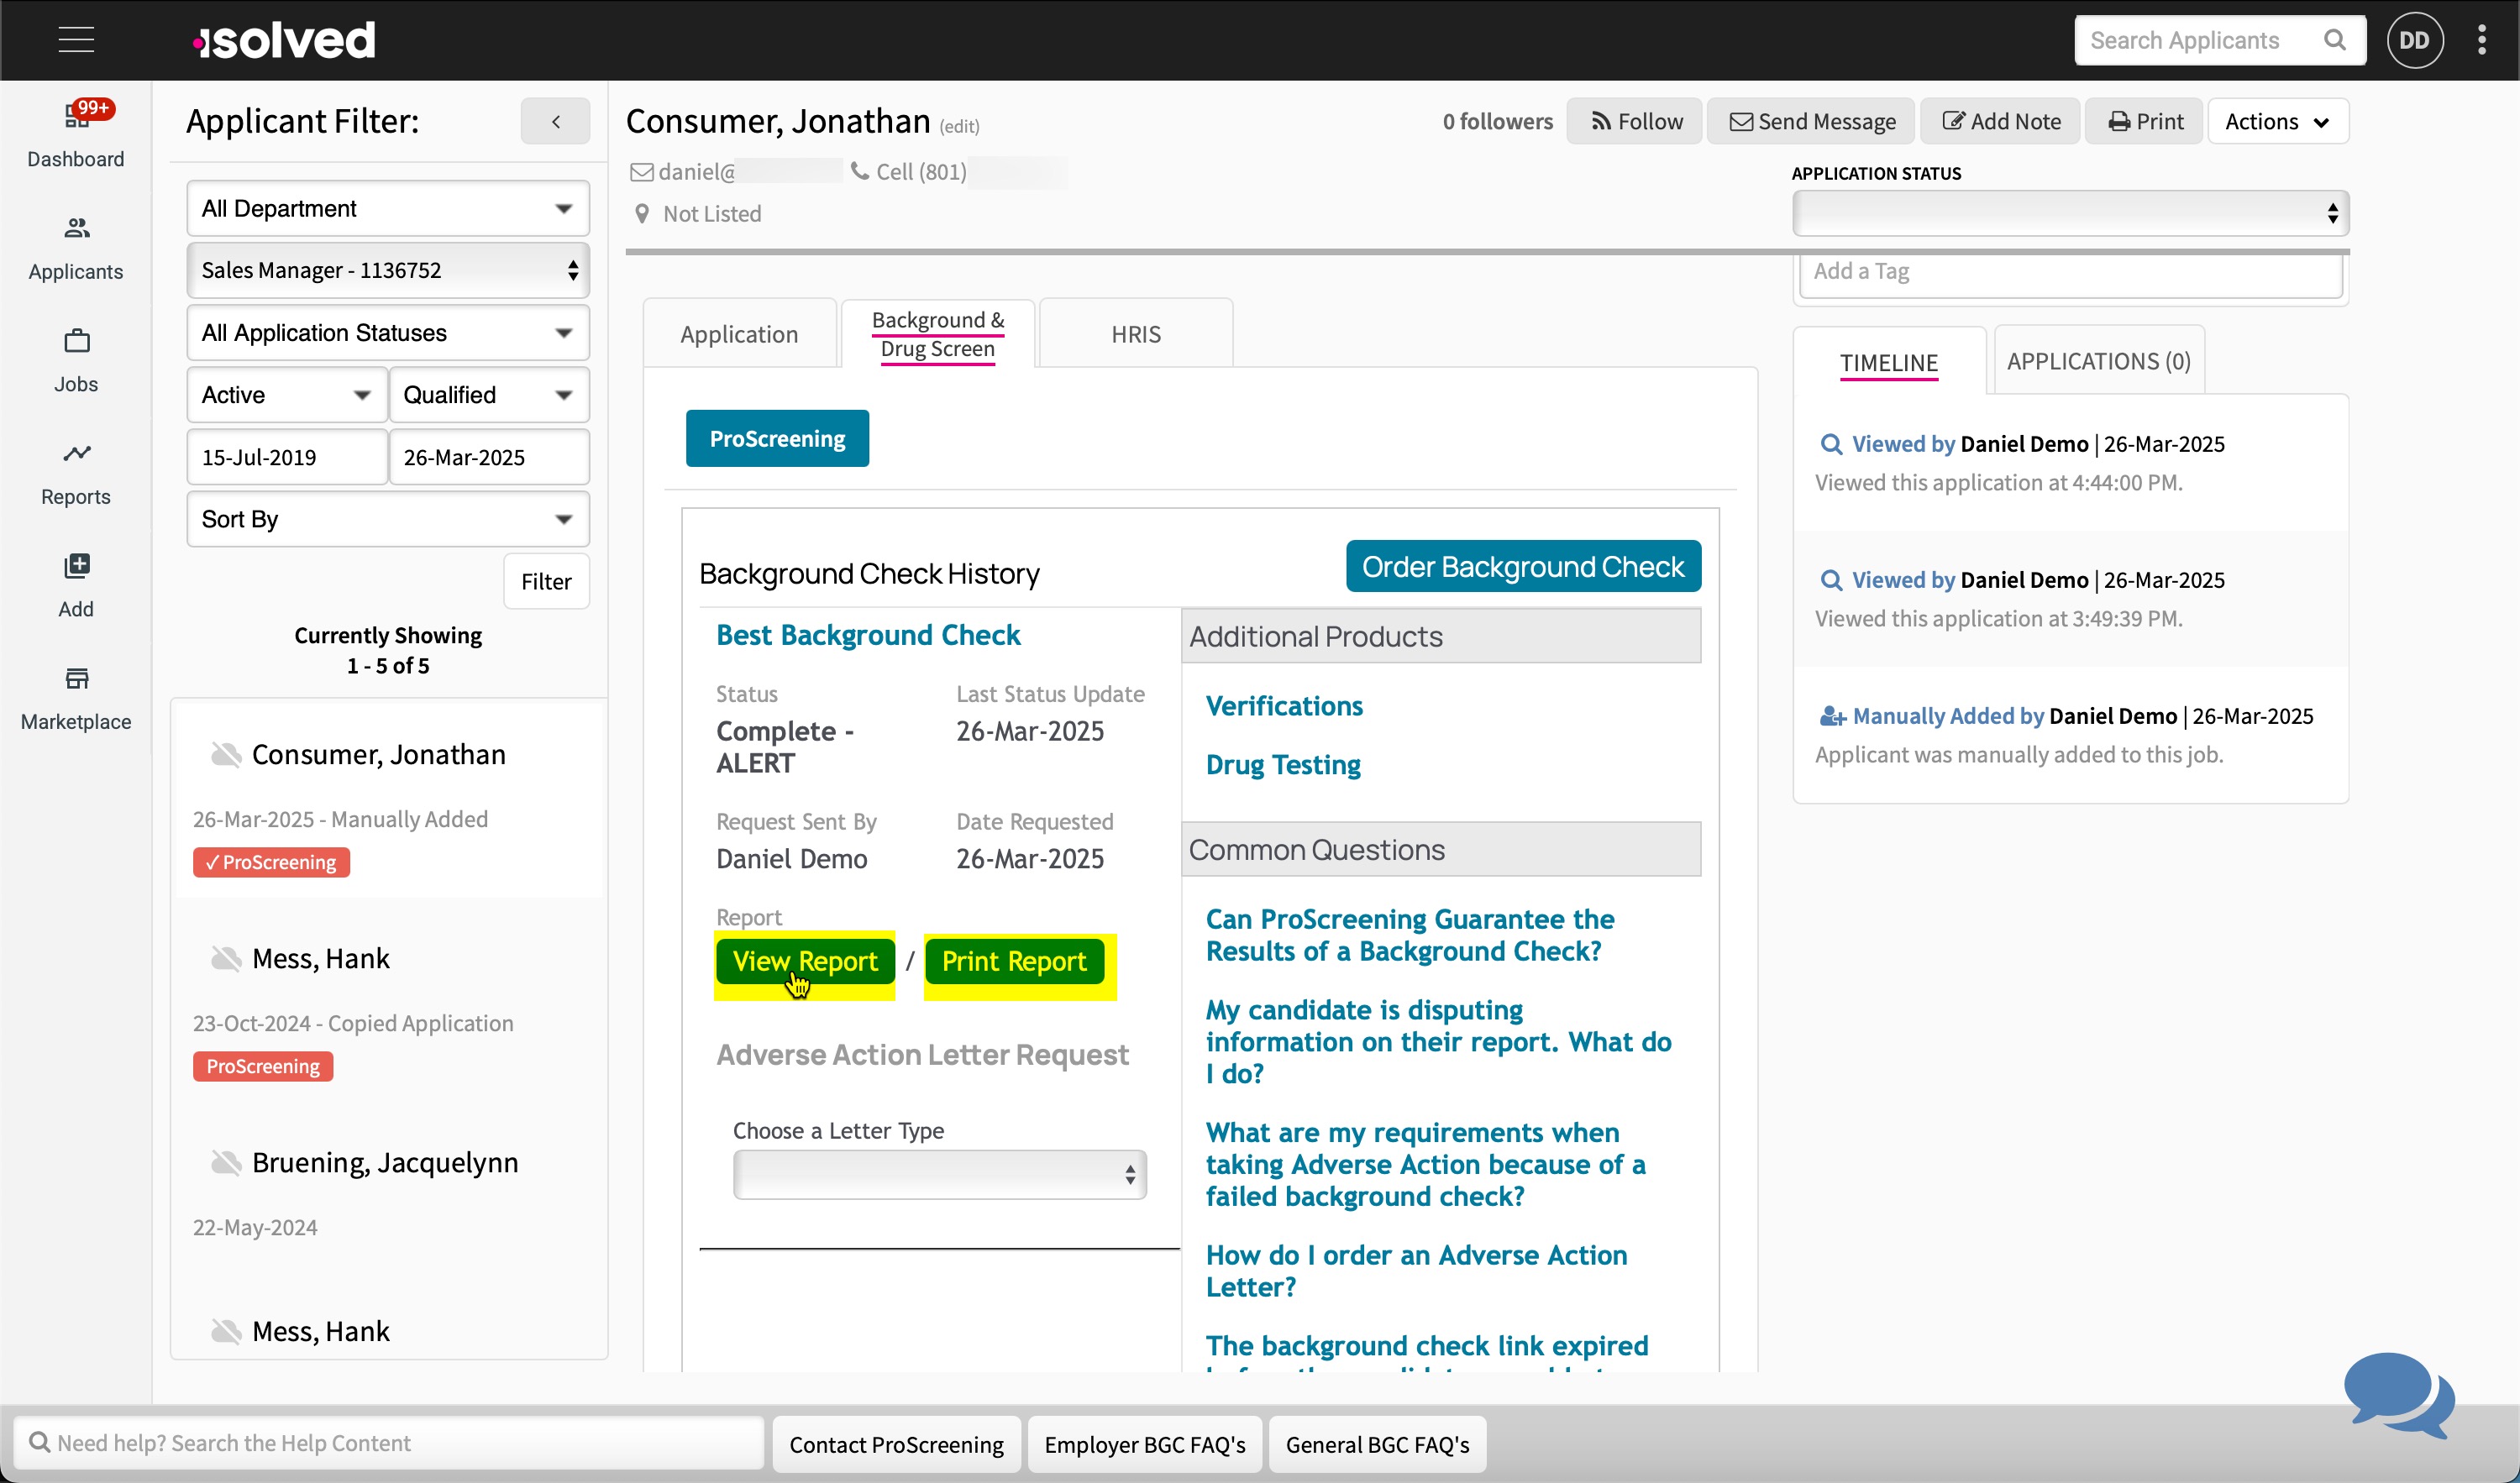Open Applicants in the sidebar
Screen dimensions: 2520x1483
tap(76, 249)
